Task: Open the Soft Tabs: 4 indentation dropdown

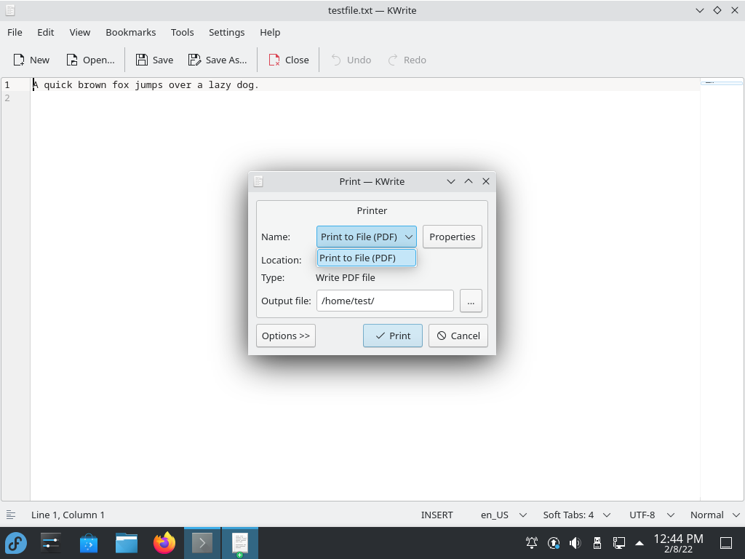Action: coord(576,515)
